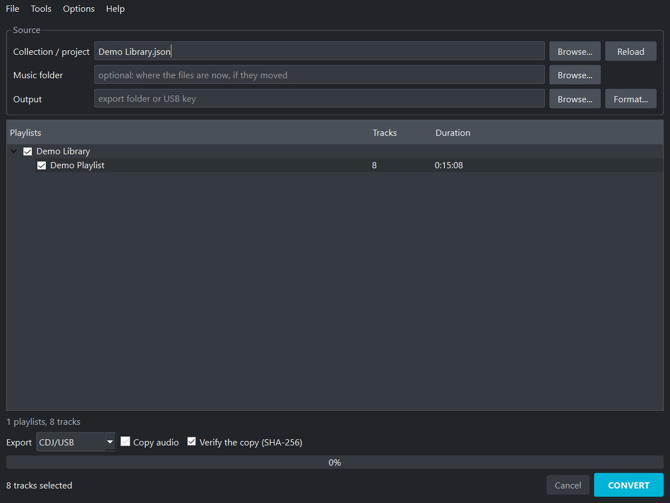The width and height of the screenshot is (670, 503).
Task: Select the CDJ/USB export combo box
Action: (x=76, y=442)
